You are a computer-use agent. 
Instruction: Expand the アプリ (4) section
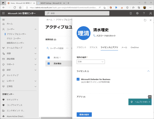click(x=148, y=97)
